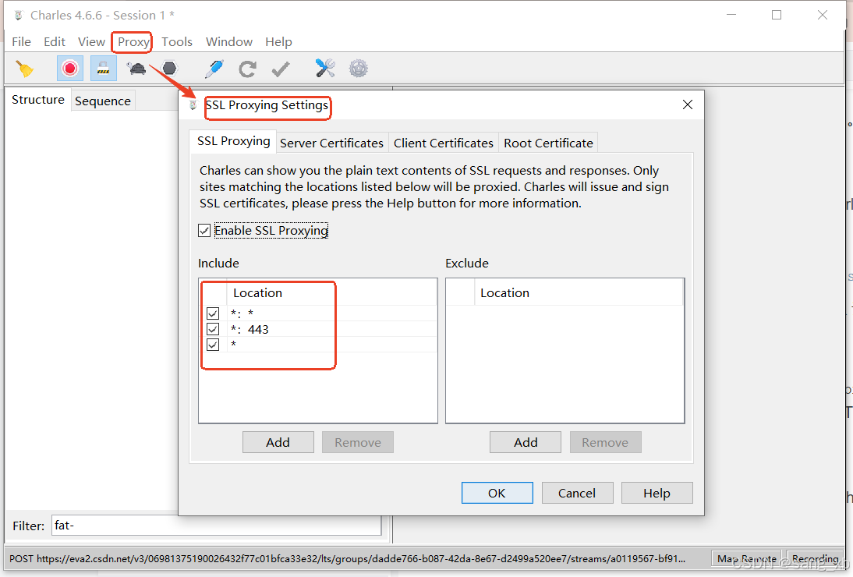Select the Sequence tab in main window
The width and height of the screenshot is (853, 577).
[103, 101]
